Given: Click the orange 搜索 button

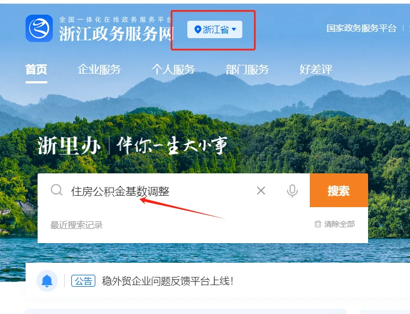Looking at the screenshot, I should click(x=339, y=190).
